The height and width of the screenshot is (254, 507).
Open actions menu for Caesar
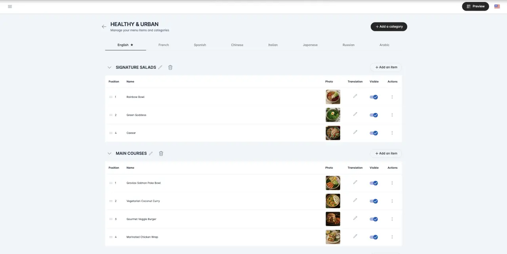coord(392,133)
